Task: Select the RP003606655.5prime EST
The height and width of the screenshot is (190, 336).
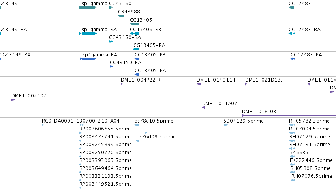Action: click(113, 133)
